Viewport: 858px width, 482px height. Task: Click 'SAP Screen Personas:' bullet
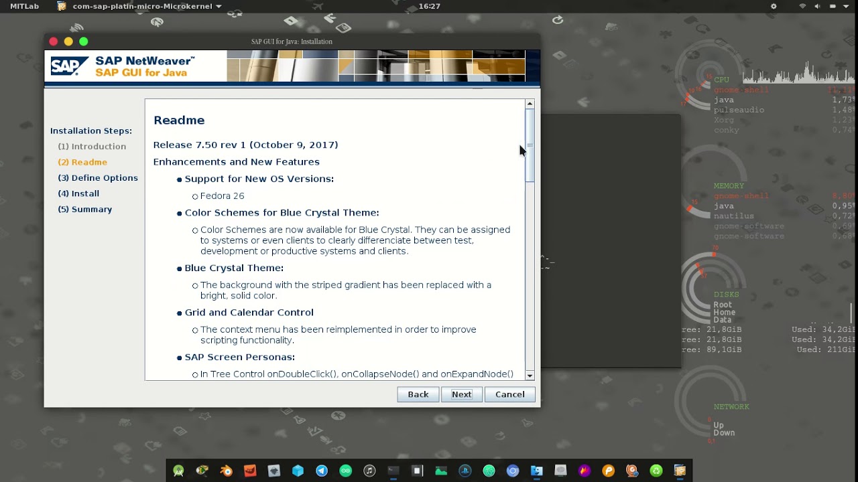[x=239, y=357]
